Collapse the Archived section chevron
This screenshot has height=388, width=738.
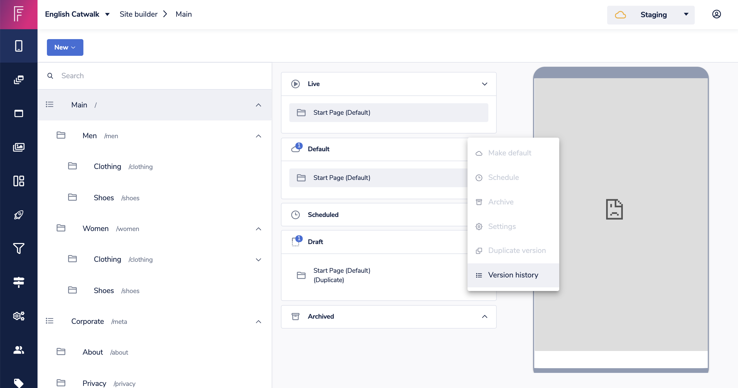[x=484, y=317]
